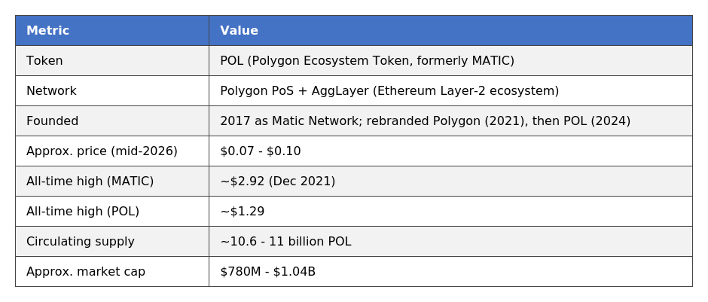Click the POL Polygon Ecosystem Token cell
Image resolution: width=708 pixels, height=302 pixels.
[x=450, y=60]
